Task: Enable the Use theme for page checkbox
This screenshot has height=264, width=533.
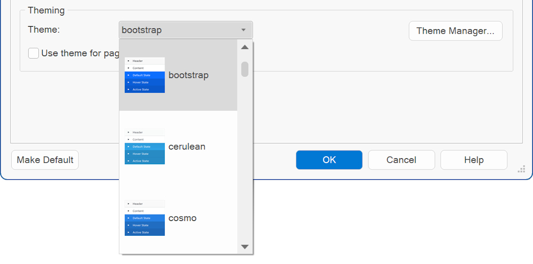Action: 34,53
